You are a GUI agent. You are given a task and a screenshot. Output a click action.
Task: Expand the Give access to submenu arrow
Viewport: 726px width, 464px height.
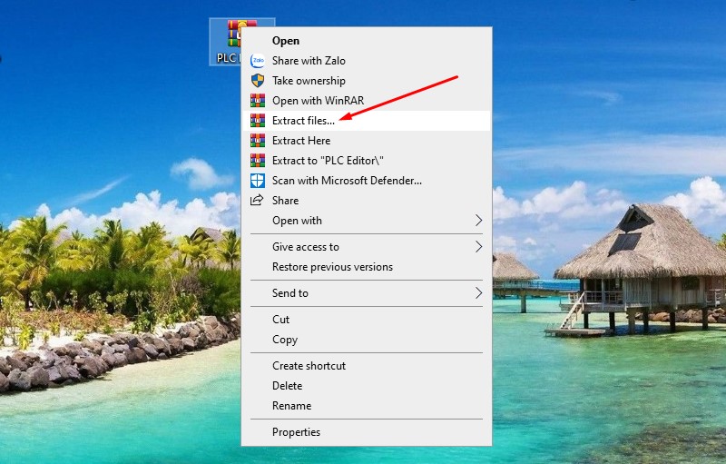tap(479, 247)
